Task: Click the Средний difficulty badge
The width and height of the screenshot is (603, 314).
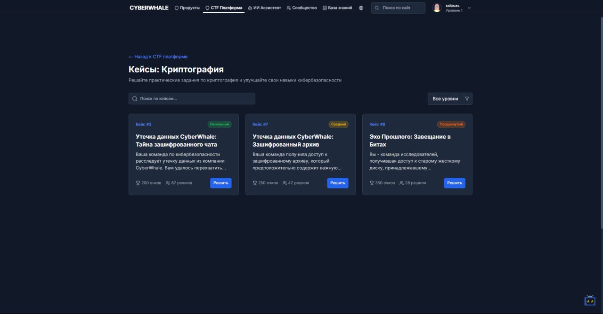Action: pyautogui.click(x=339, y=124)
